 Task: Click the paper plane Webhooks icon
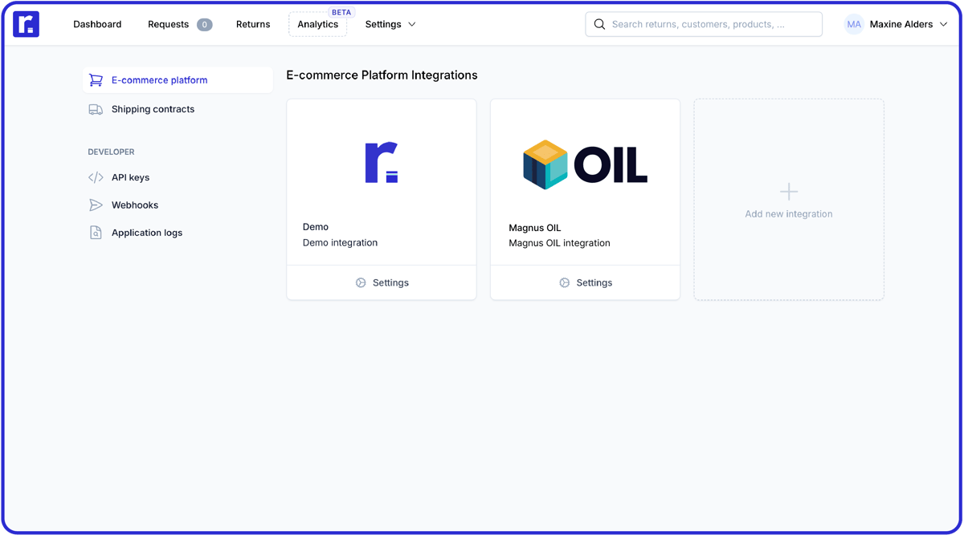[x=96, y=205]
